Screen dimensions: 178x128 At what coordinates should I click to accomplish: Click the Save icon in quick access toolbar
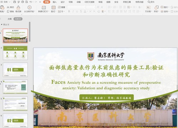point(15,2)
